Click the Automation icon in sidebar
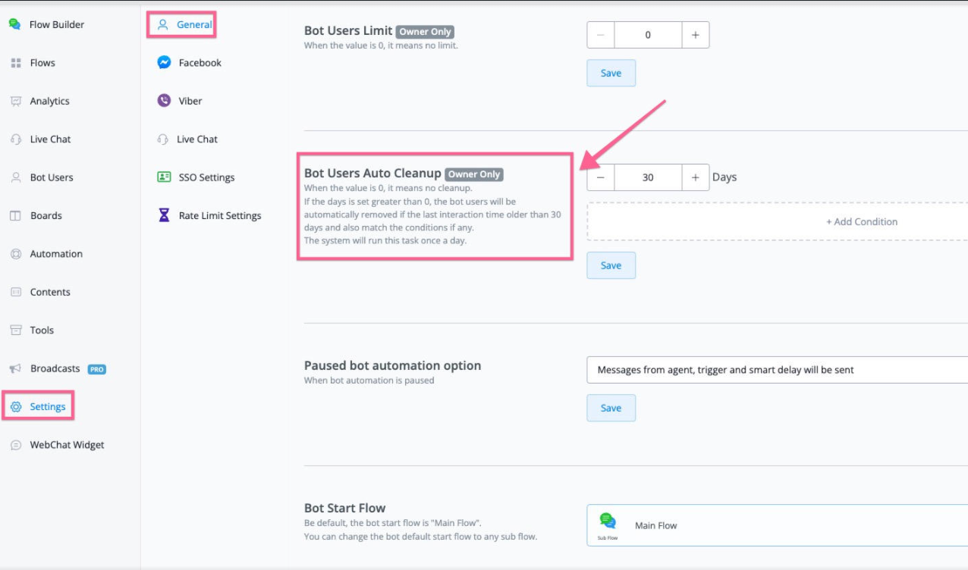Image resolution: width=968 pixels, height=570 pixels. [x=16, y=254]
